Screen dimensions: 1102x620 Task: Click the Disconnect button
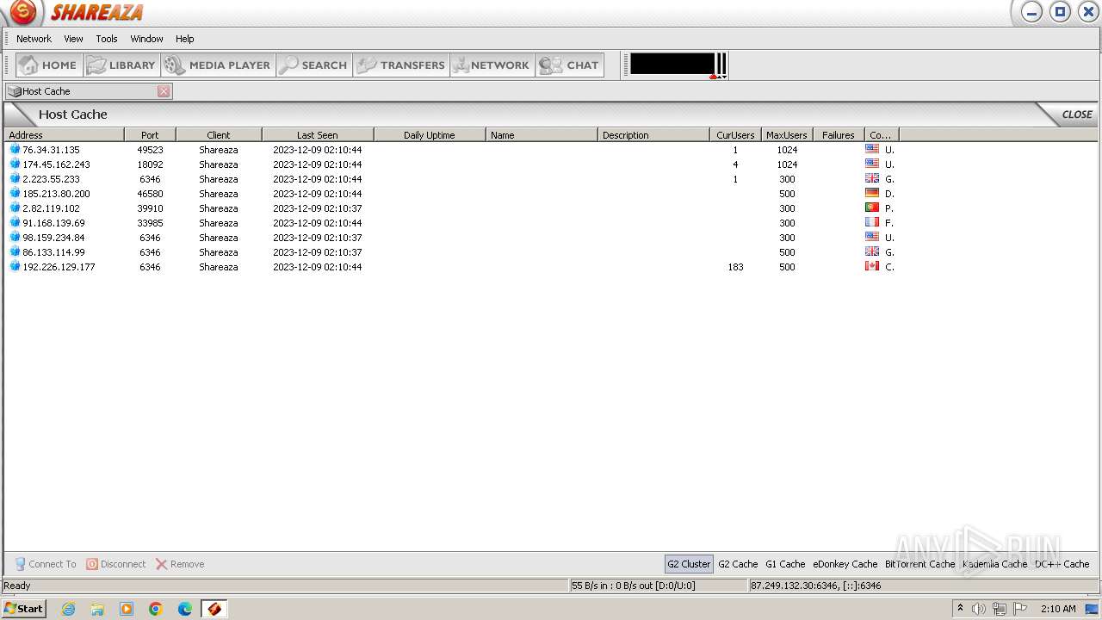pos(116,564)
